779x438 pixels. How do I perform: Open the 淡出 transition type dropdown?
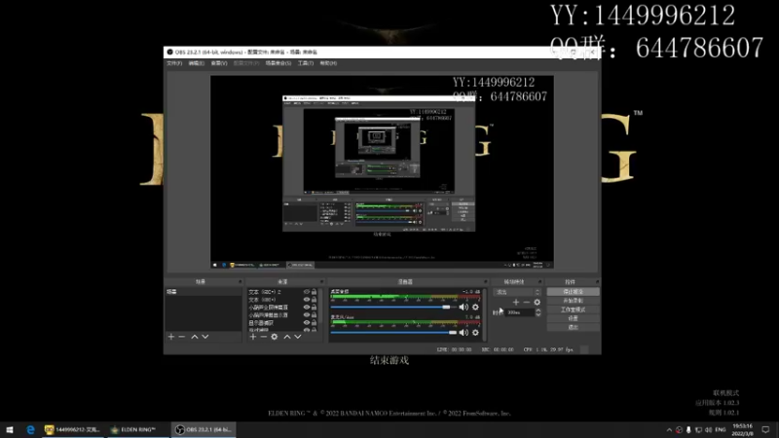click(x=517, y=292)
